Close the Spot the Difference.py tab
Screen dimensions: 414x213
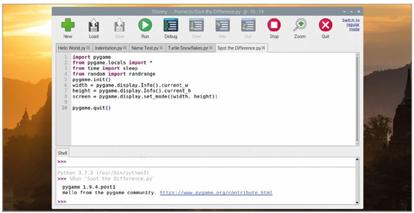264,48
